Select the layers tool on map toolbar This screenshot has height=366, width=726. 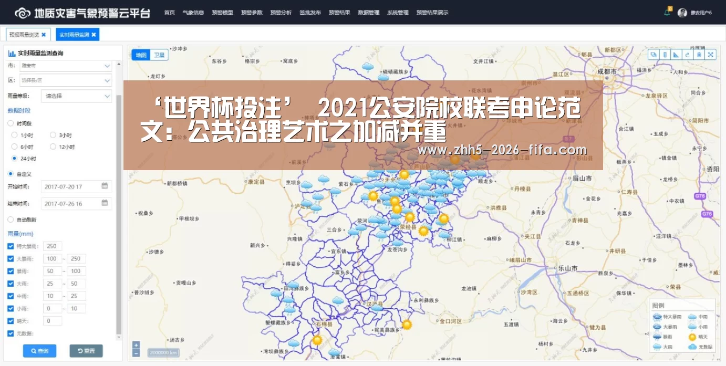click(654, 55)
